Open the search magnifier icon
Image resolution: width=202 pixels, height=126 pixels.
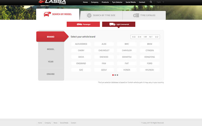(151, 2)
